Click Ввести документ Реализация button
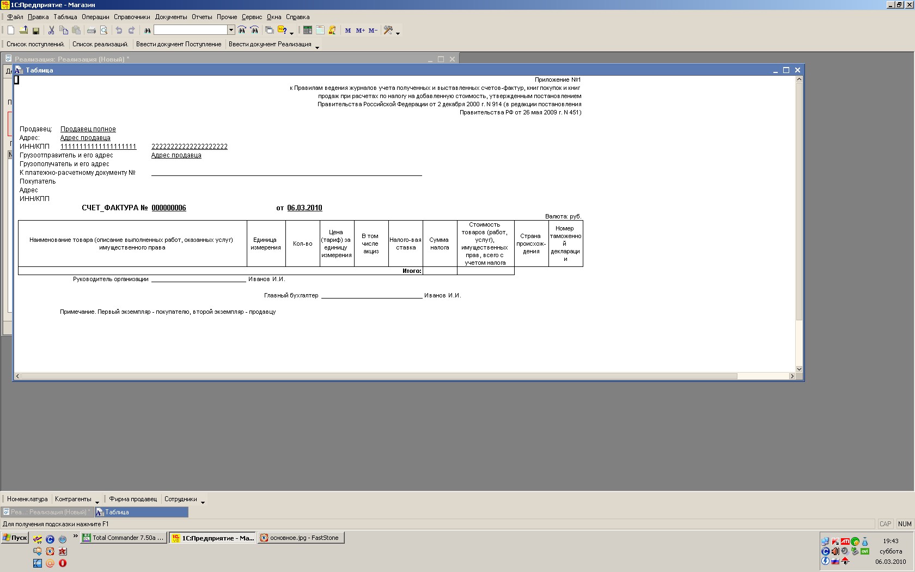Viewport: 915px width, 572px height. pyautogui.click(x=270, y=44)
